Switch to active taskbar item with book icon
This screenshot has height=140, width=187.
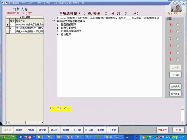click(x=128, y=137)
